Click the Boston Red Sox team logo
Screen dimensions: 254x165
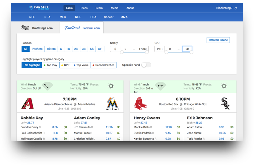tap(140, 104)
